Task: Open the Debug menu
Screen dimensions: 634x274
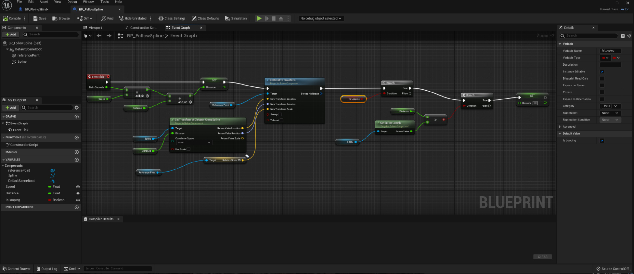Action: (72, 2)
